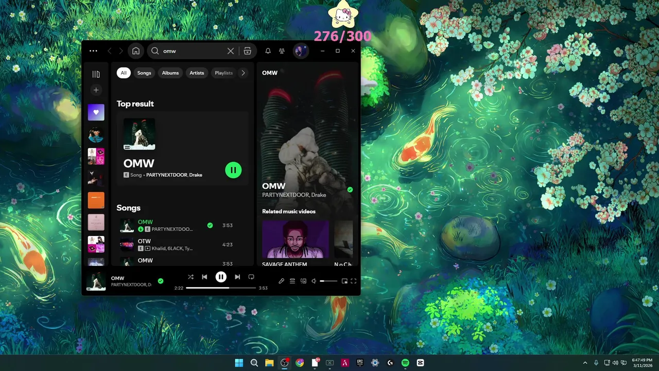
Task: Open OBS Studio from taskbar
Action: pos(284,363)
